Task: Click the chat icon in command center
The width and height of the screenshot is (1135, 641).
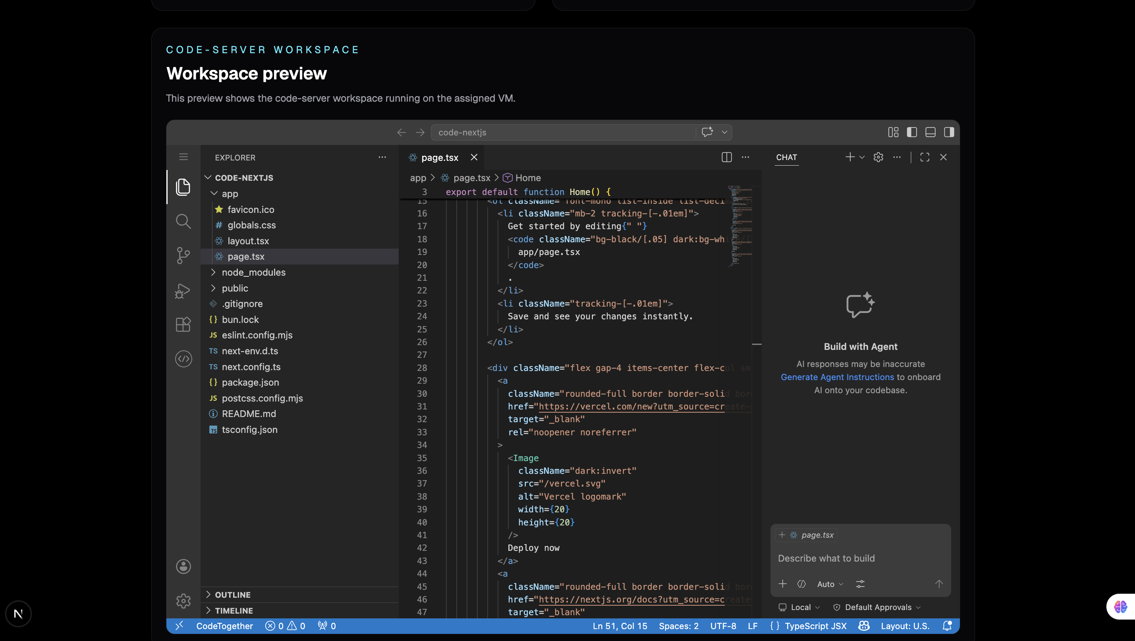Action: pos(707,132)
